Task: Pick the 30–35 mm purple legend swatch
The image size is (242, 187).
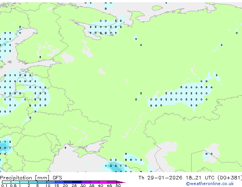Action: point(86,182)
